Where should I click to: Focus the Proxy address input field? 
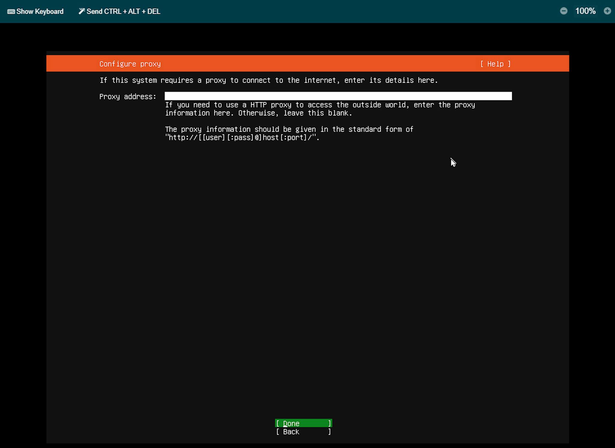(x=338, y=96)
